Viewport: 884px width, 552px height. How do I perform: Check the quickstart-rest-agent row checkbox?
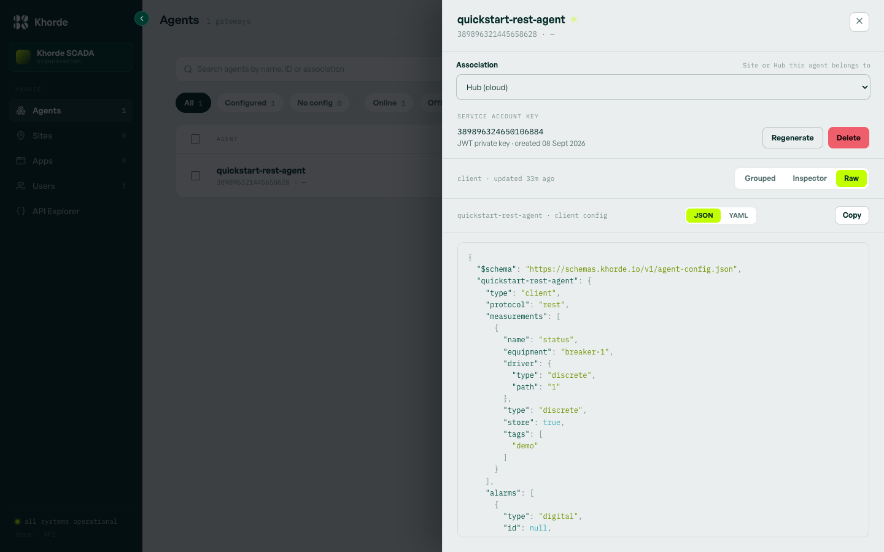pyautogui.click(x=196, y=176)
